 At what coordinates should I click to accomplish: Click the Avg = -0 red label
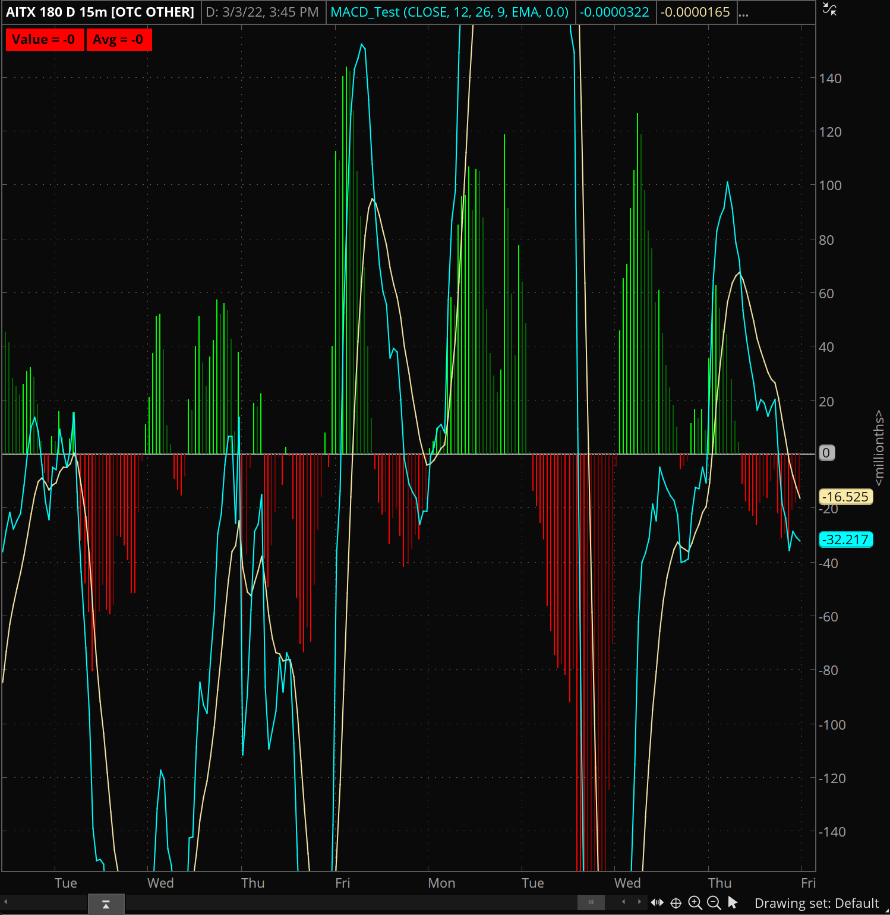point(119,40)
